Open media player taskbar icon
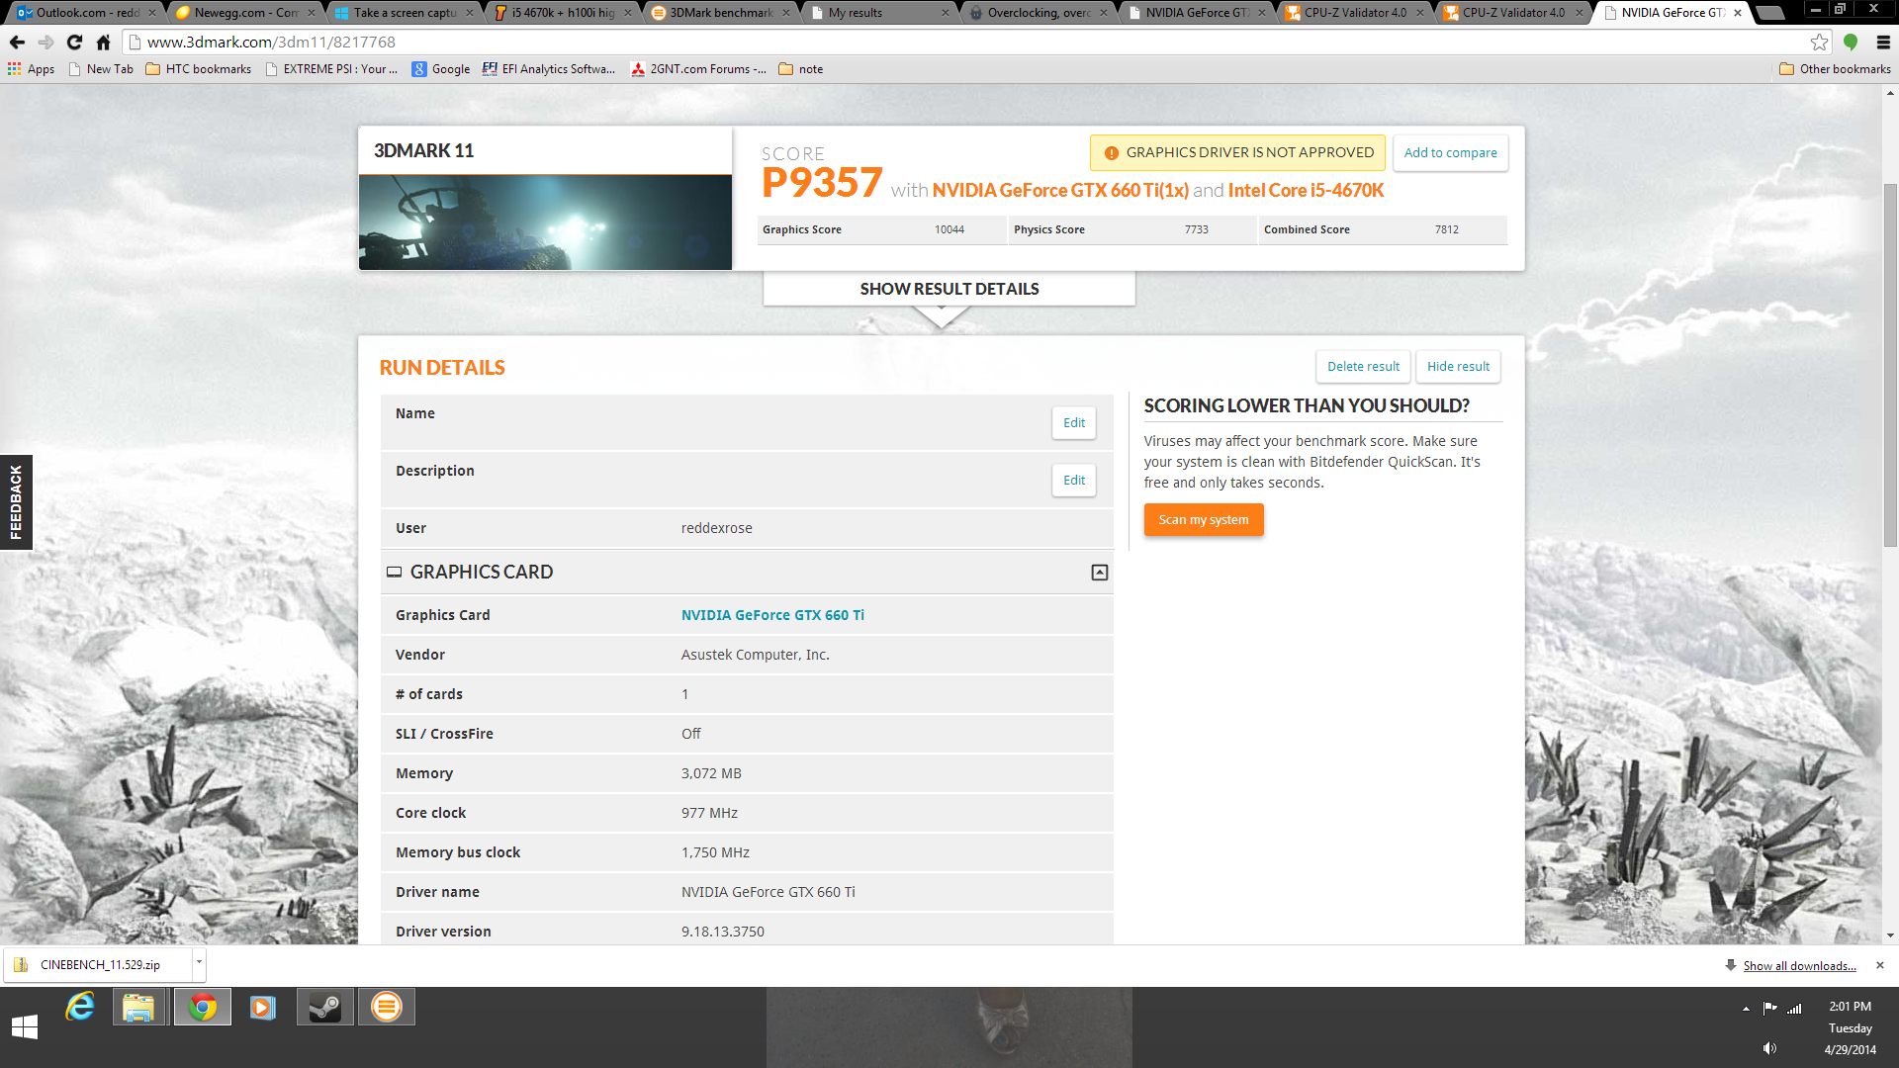 262,1008
